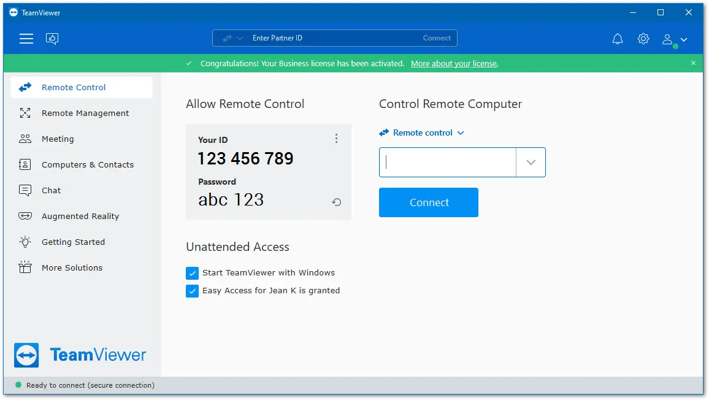The image size is (709, 400).
Task: Open More Solutions section
Action: pyautogui.click(x=82, y=268)
